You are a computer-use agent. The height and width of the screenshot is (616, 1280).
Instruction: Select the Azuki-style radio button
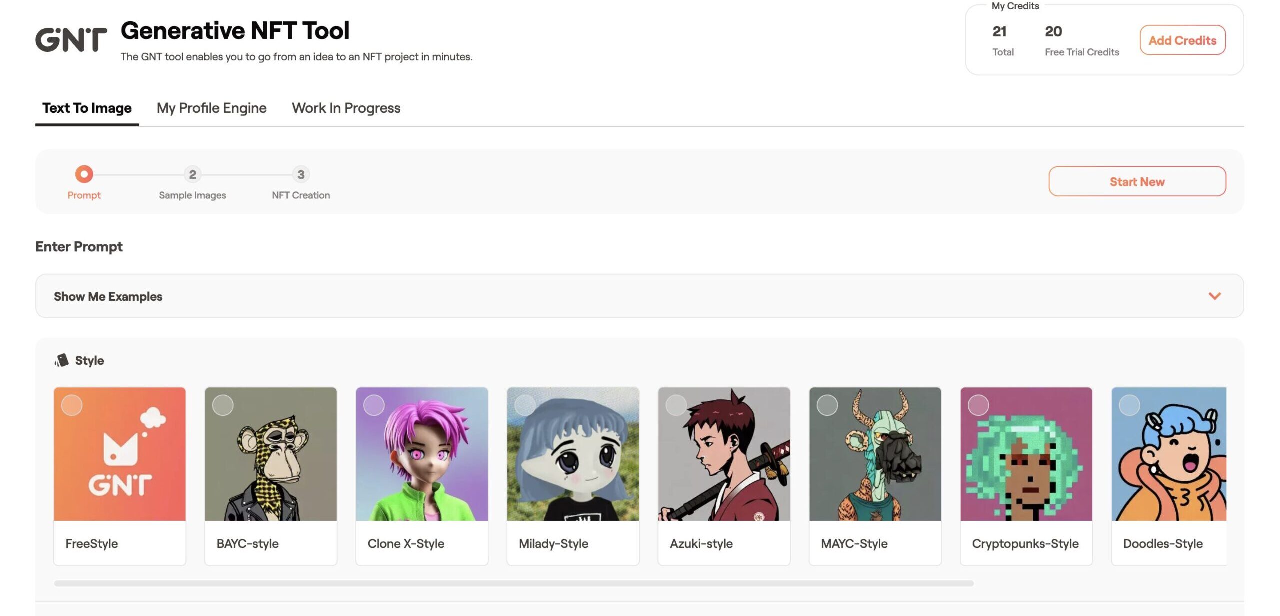click(x=676, y=405)
